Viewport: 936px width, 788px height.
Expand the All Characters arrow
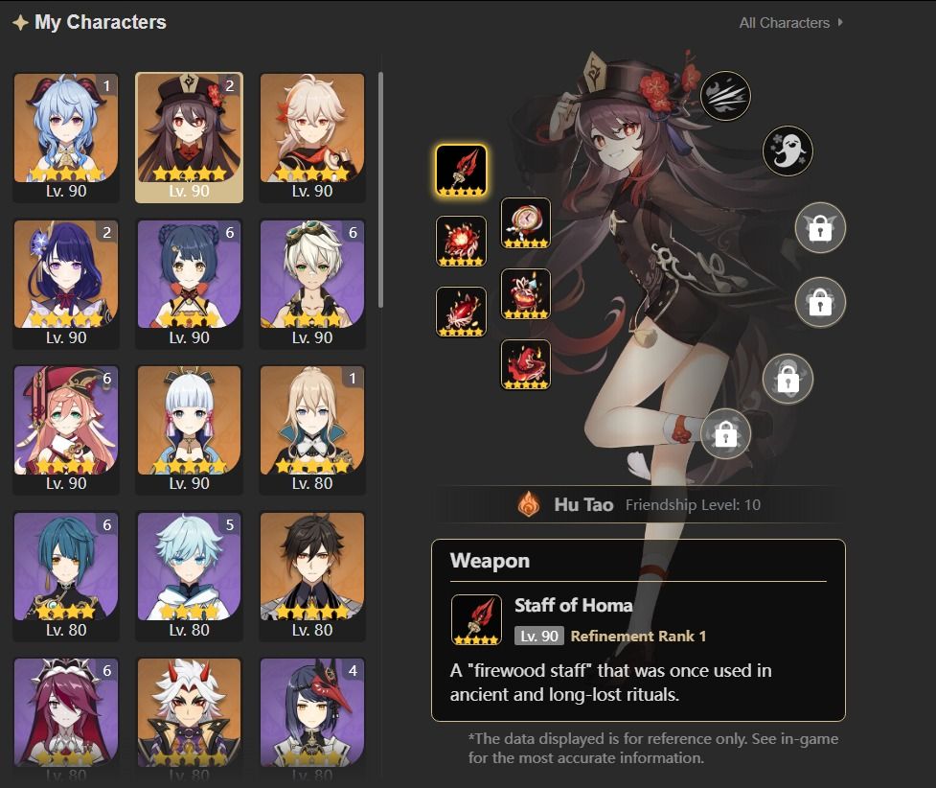840,22
